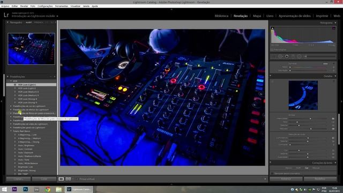Screen dimensions: 343x193
Task: Select the Auto | Contrast preset
Action: tap(25, 149)
